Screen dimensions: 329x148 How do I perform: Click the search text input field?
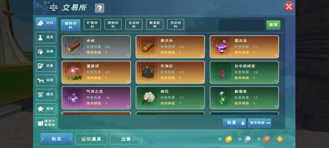click(x=241, y=25)
